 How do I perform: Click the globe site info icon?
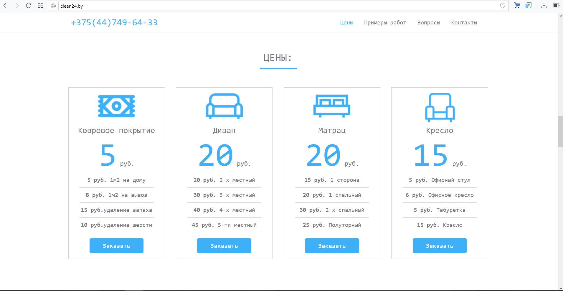[53, 6]
